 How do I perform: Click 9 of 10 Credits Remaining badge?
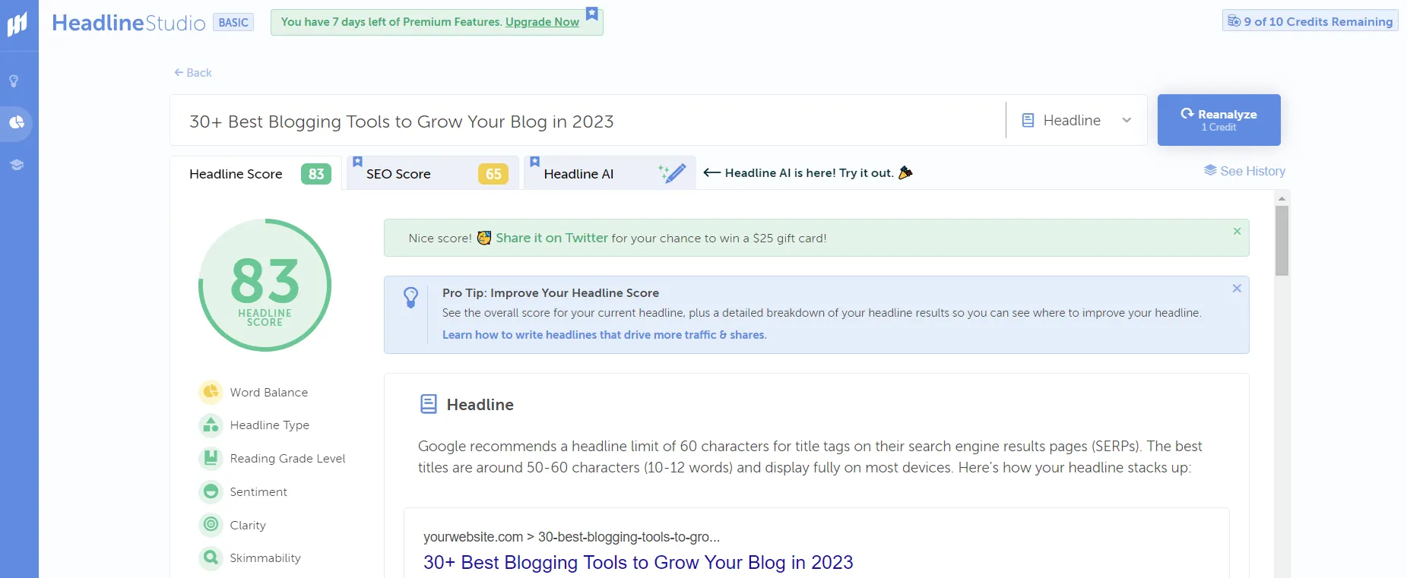1310,21
